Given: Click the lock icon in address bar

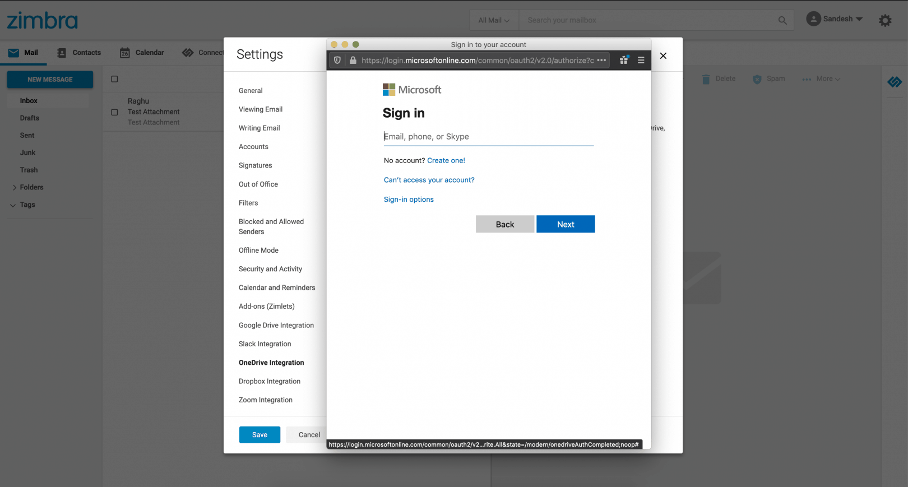Looking at the screenshot, I should (x=353, y=60).
